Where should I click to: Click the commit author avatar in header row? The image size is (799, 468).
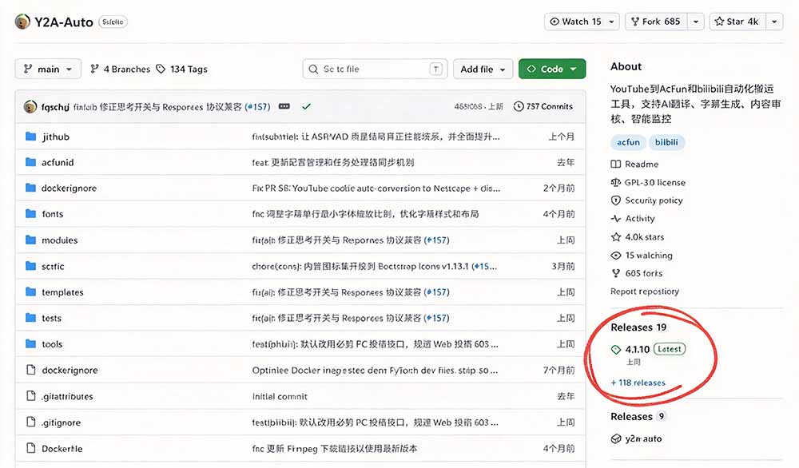coord(30,106)
